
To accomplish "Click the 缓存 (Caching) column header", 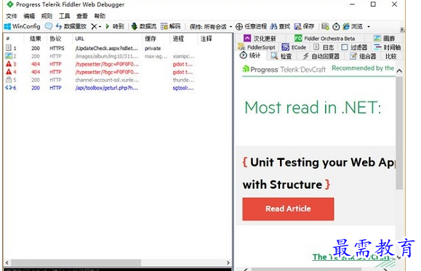I will [151, 39].
